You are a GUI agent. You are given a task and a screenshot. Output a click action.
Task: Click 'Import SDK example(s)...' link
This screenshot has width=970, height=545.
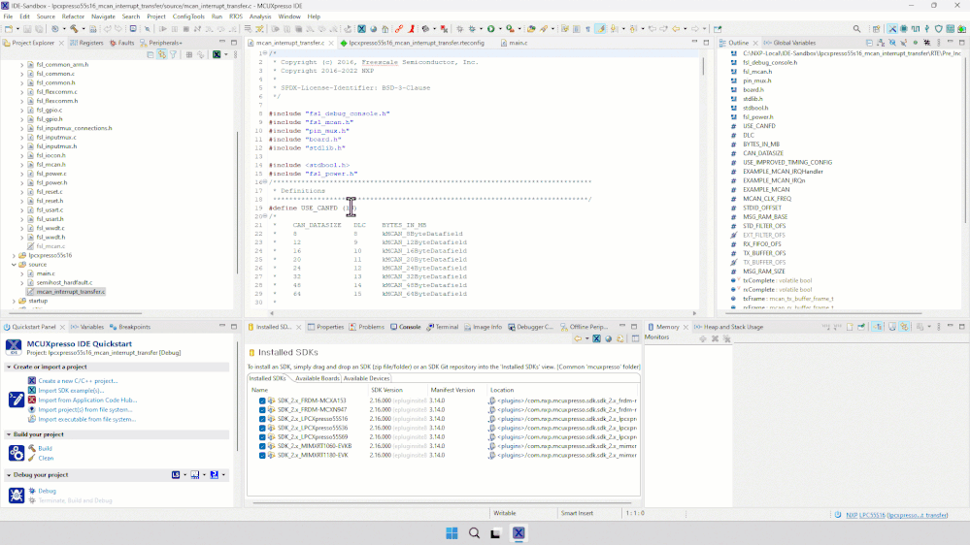point(71,391)
